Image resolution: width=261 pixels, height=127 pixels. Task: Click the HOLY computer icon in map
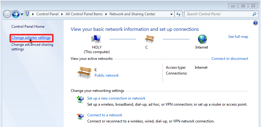click(x=96, y=39)
